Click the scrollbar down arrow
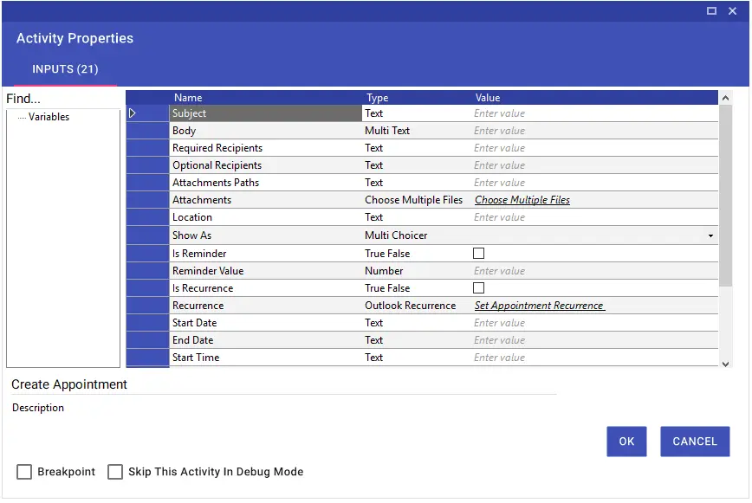This screenshot has width=752, height=503. pyautogui.click(x=725, y=364)
